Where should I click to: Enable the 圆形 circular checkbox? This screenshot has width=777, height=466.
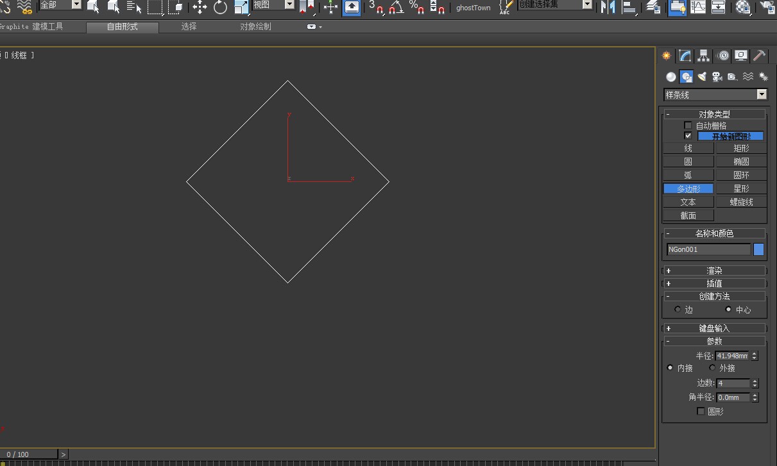[701, 412]
